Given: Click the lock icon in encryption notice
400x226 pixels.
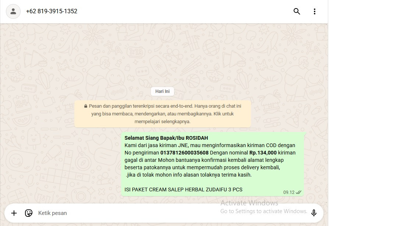Looking at the screenshot, I should click(x=86, y=106).
